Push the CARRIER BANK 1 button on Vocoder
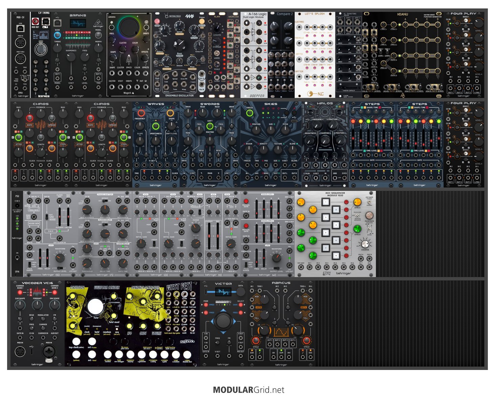This screenshot has width=498, height=397. [20, 292]
